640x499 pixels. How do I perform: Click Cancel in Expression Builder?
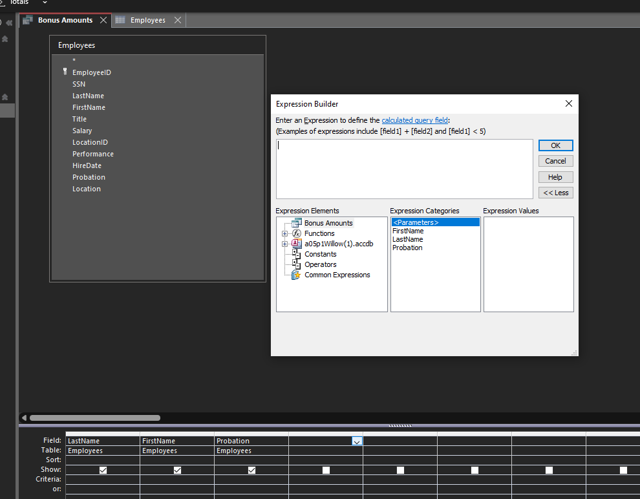pyautogui.click(x=555, y=161)
